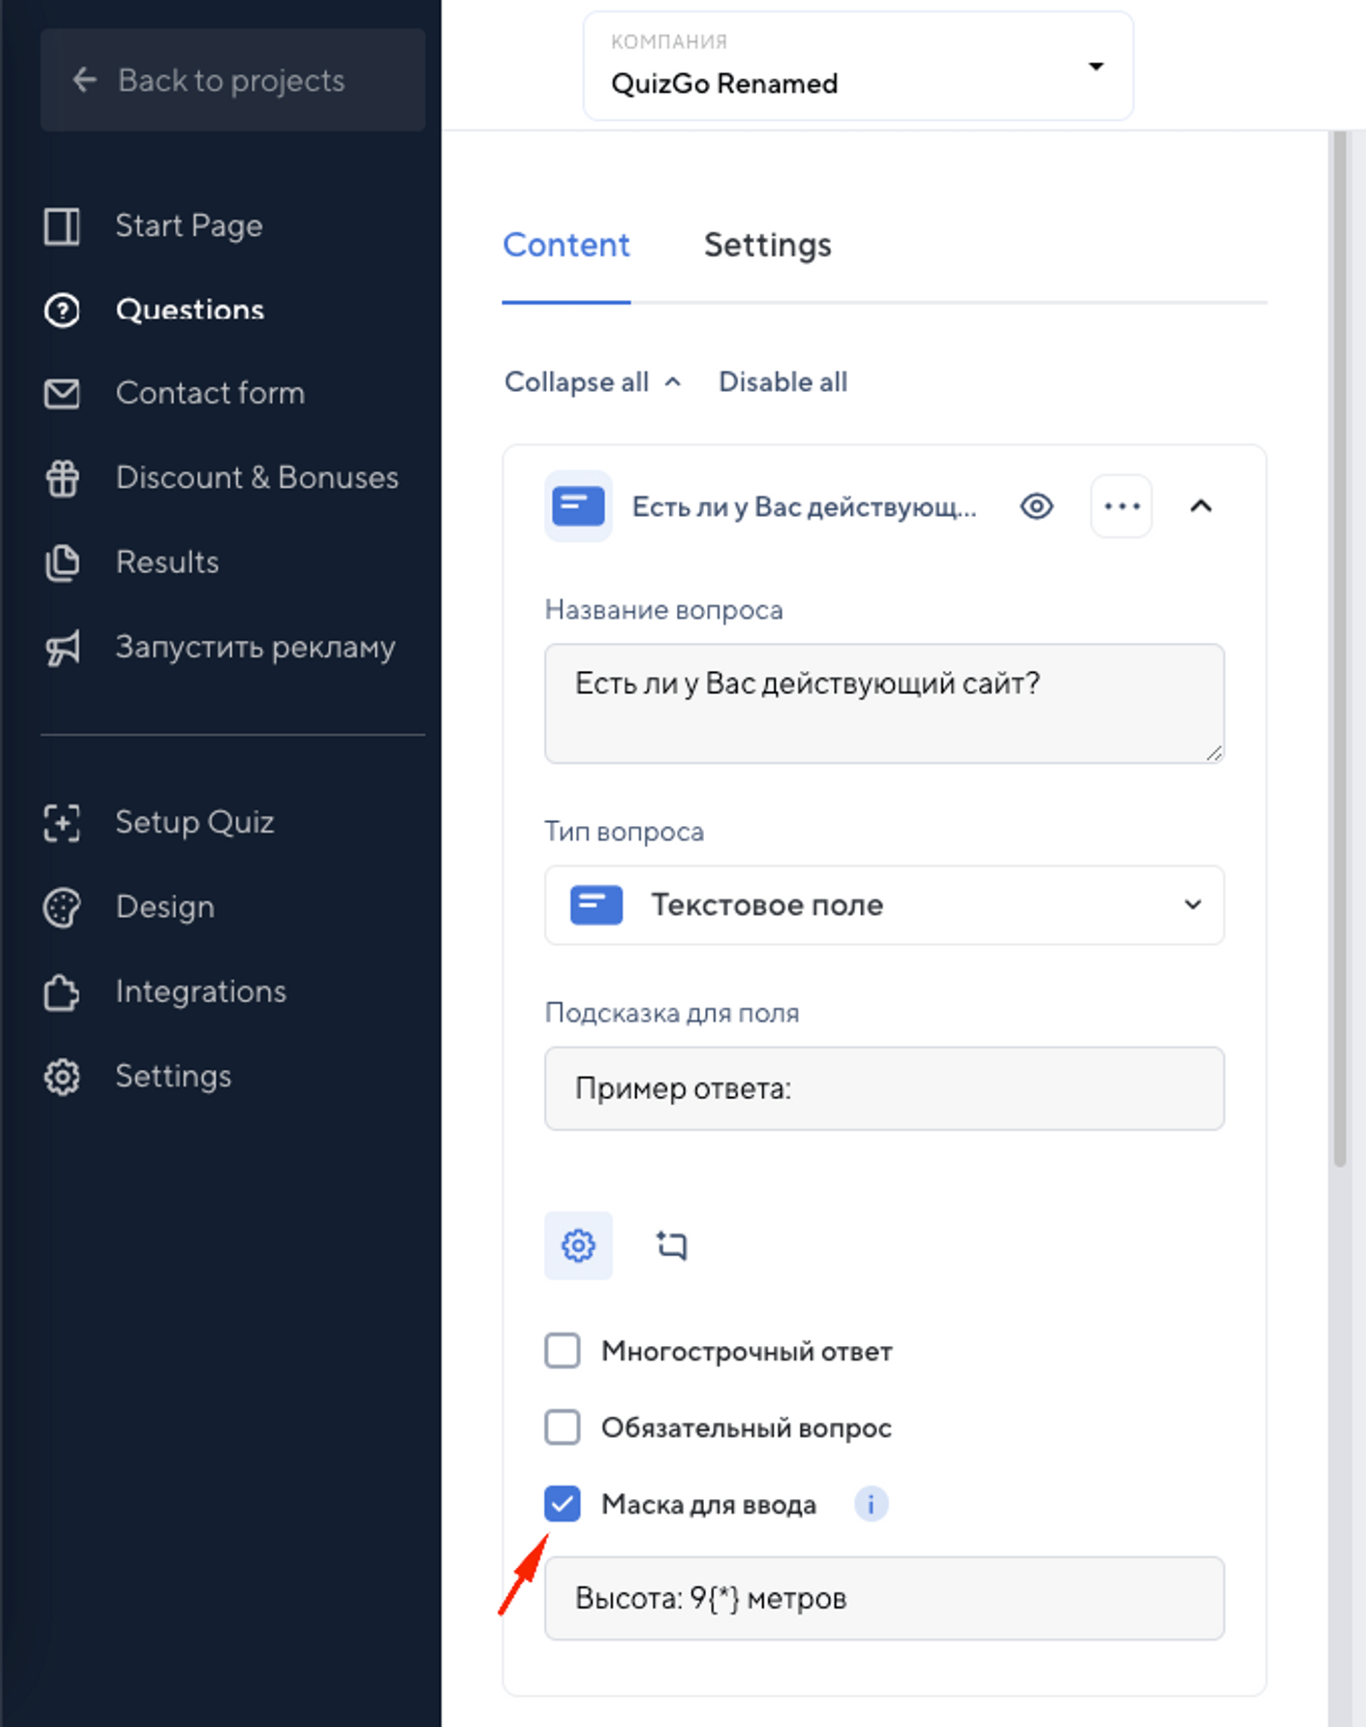1366x1727 pixels.
Task: Open the Contact form section
Action: tap(210, 393)
